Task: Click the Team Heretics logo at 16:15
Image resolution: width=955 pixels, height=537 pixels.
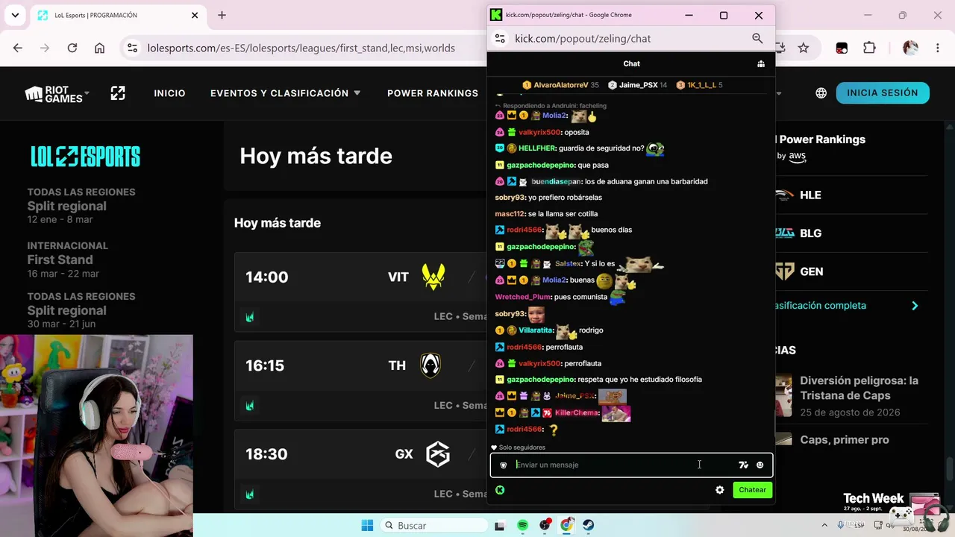Action: [430, 365]
